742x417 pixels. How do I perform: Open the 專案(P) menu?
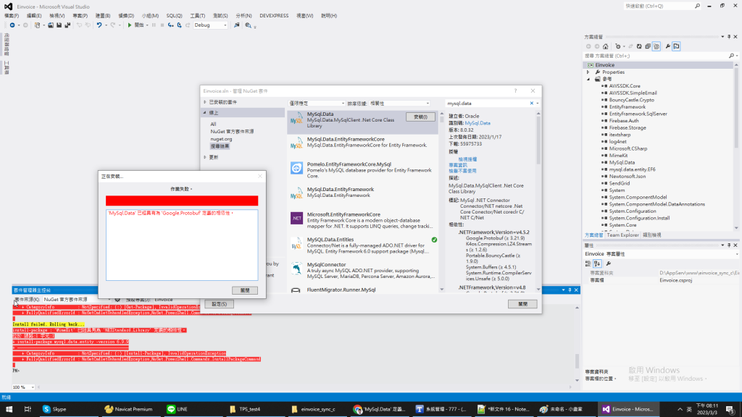click(x=80, y=16)
